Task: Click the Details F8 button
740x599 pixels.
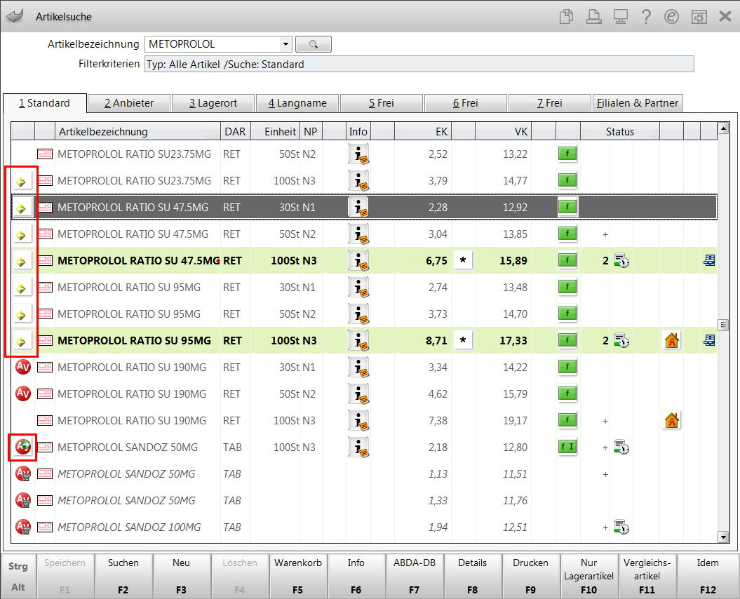Action: (x=473, y=576)
